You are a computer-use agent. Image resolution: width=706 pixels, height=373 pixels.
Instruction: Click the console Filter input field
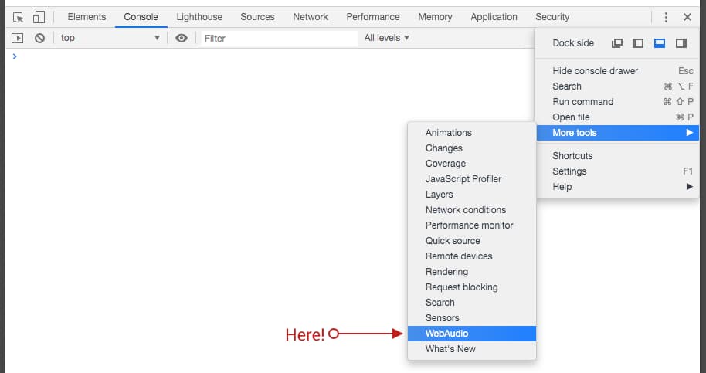point(278,38)
